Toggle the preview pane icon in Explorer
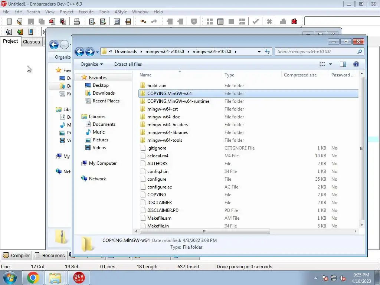380x285 pixels. [343, 64]
